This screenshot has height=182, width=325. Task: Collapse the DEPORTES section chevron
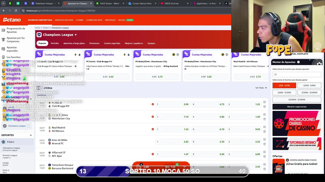pyautogui.click(x=31, y=135)
